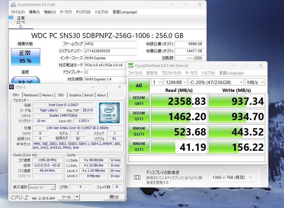Open the 128MiB test size dropdown

click(176, 82)
